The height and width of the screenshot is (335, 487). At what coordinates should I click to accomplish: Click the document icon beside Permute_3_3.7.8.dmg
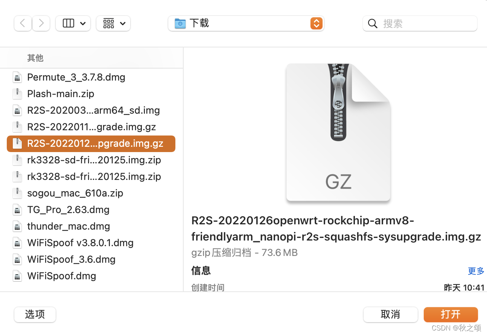(17, 77)
